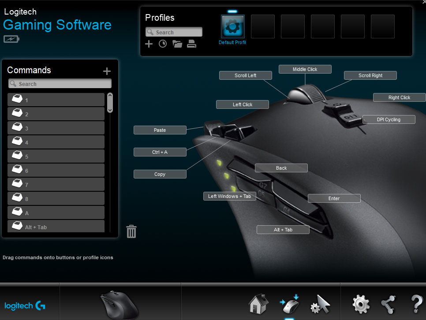Click the Commands list scroll up arrow
Image resolution: width=426 pixels, height=320 pixels.
(110, 95)
